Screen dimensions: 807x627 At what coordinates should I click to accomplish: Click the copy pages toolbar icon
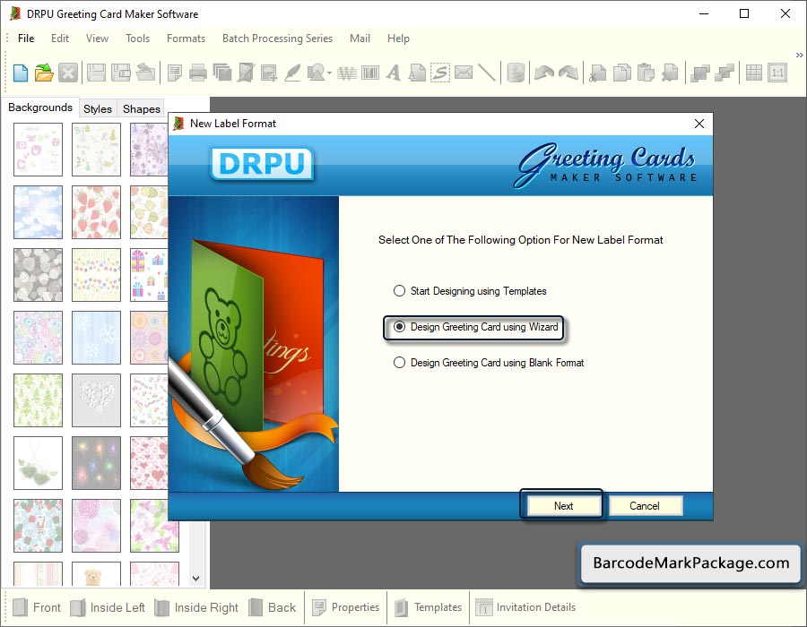621,73
